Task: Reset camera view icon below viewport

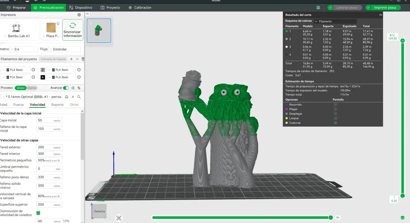Action: [119, 218]
